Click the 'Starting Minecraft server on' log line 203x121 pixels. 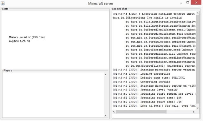(154, 86)
